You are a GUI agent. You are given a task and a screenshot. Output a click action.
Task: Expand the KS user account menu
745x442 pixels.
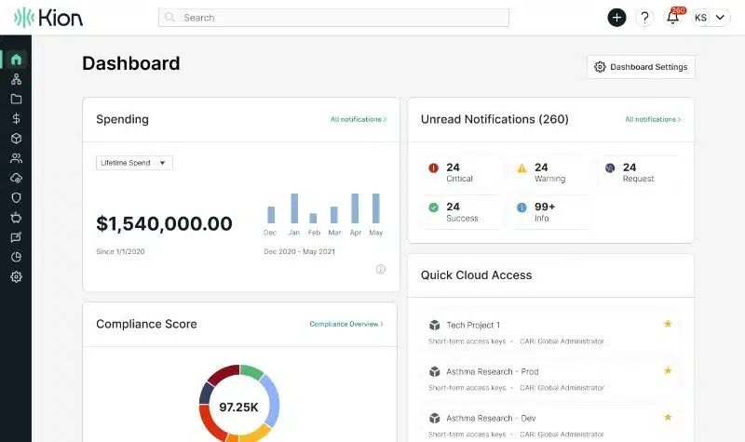pyautogui.click(x=711, y=18)
